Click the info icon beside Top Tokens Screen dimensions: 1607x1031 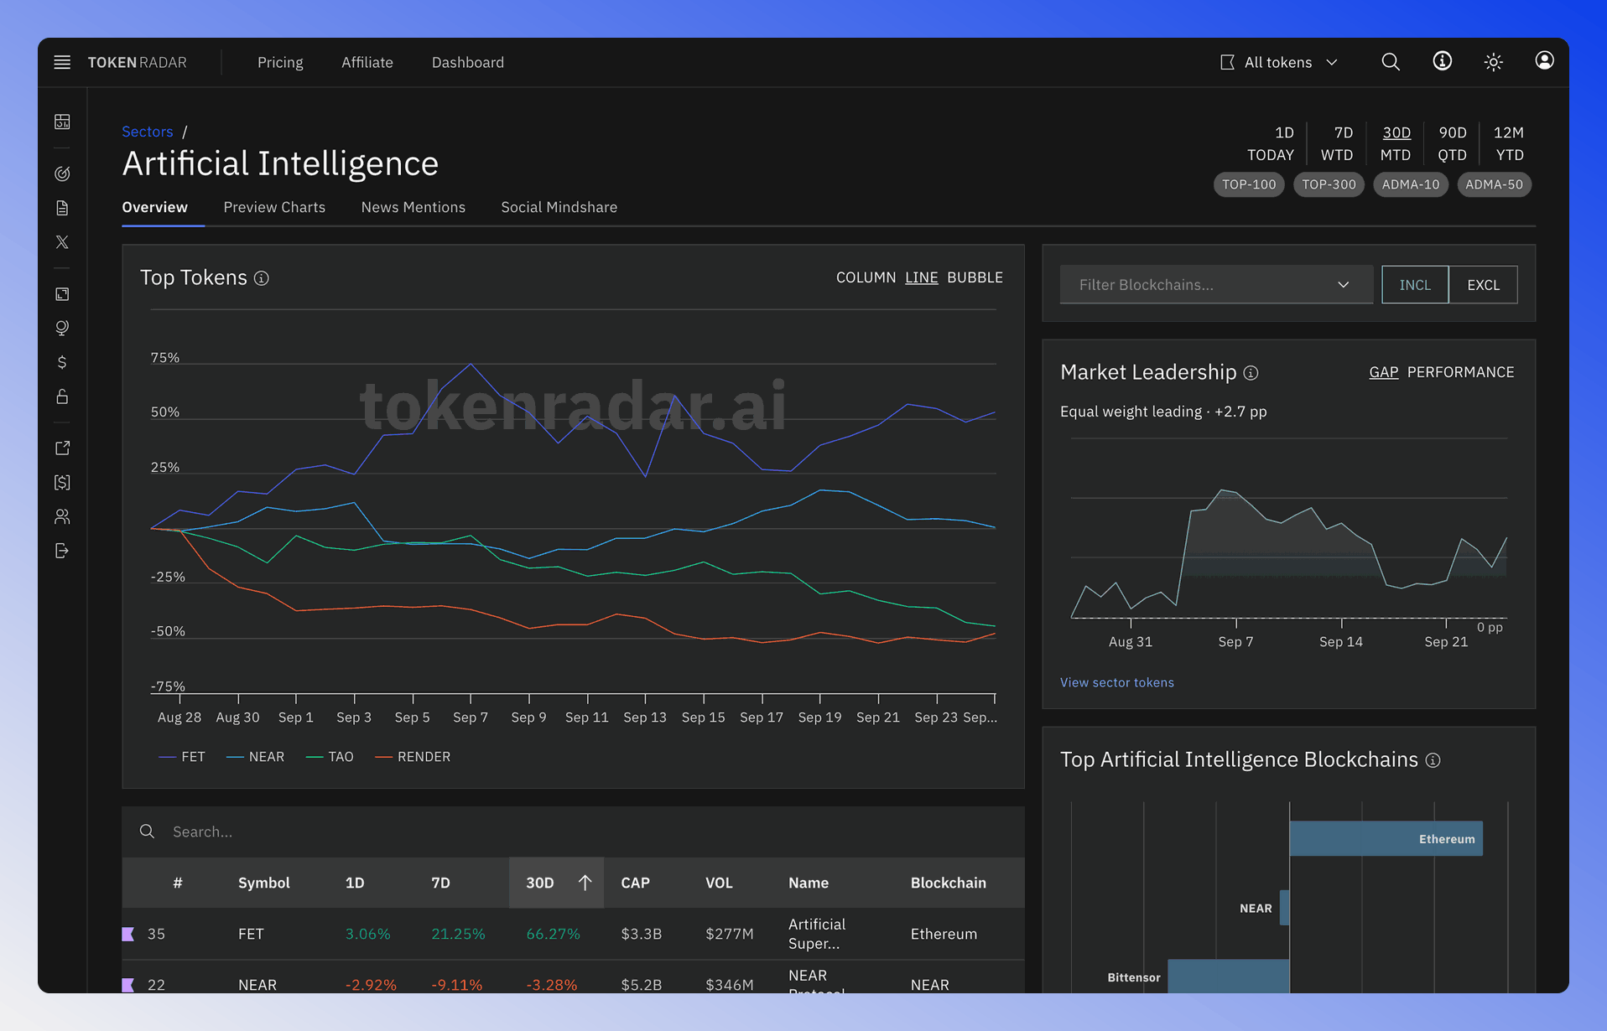pos(262,278)
